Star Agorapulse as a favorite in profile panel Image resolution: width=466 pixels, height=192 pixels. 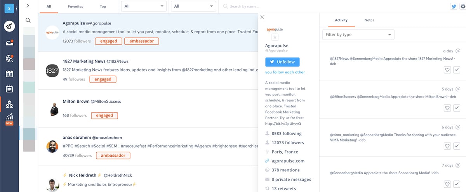tap(275, 37)
